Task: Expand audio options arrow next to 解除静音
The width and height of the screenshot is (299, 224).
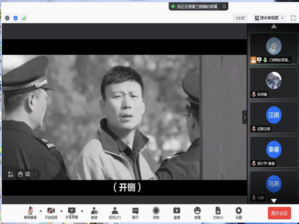Action: pos(41,211)
